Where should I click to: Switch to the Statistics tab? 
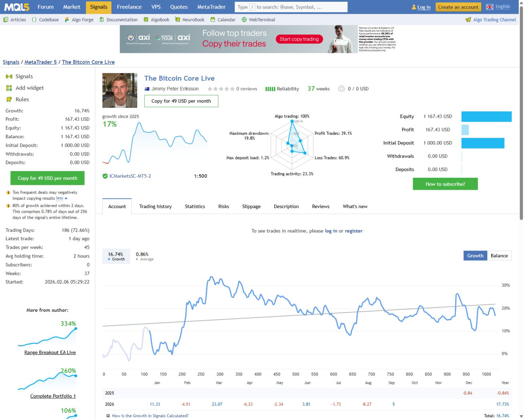[x=195, y=206]
